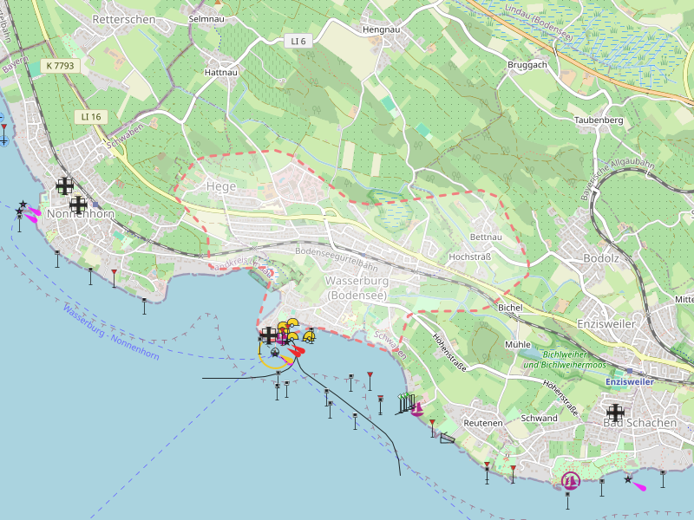Click the northernmost church icon in Nonnenhorn

click(65, 185)
